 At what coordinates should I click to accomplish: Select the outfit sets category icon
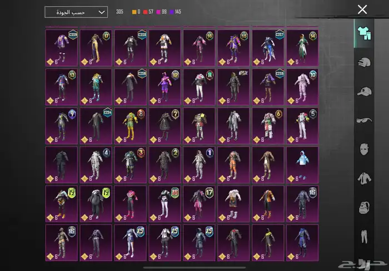363,33
